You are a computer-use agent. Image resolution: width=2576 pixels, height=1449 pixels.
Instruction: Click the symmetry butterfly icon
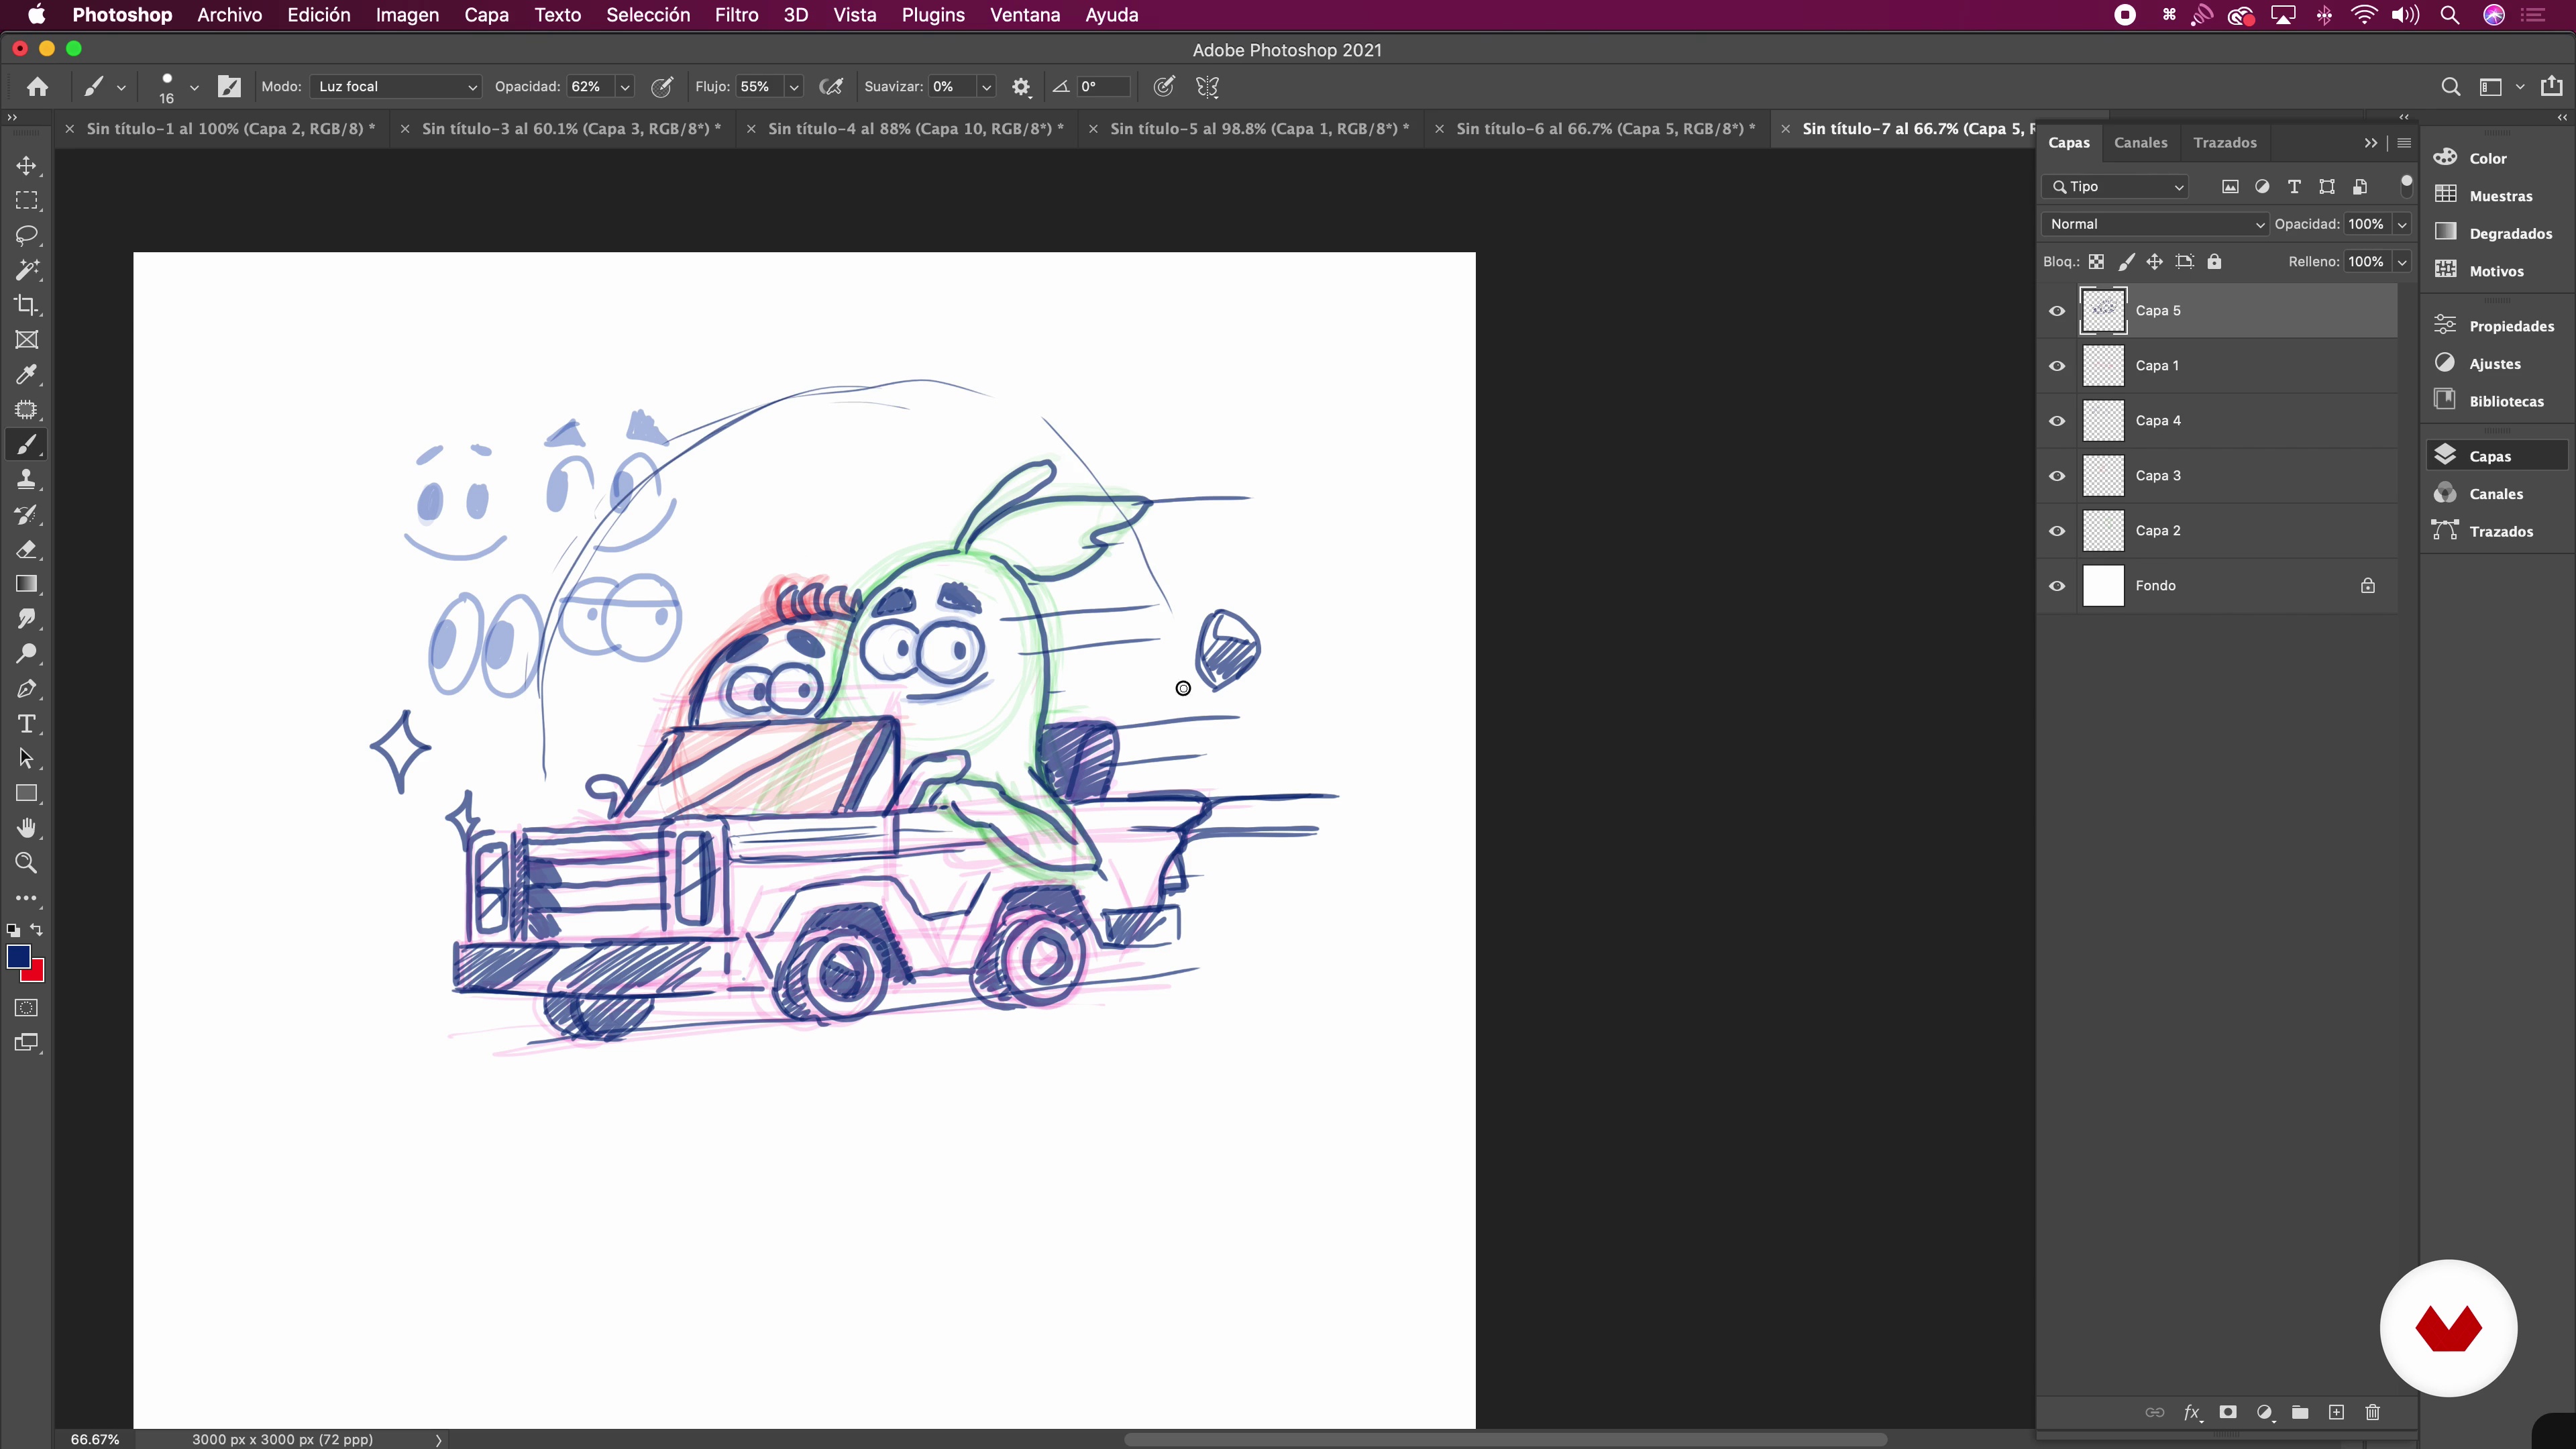[x=1207, y=87]
